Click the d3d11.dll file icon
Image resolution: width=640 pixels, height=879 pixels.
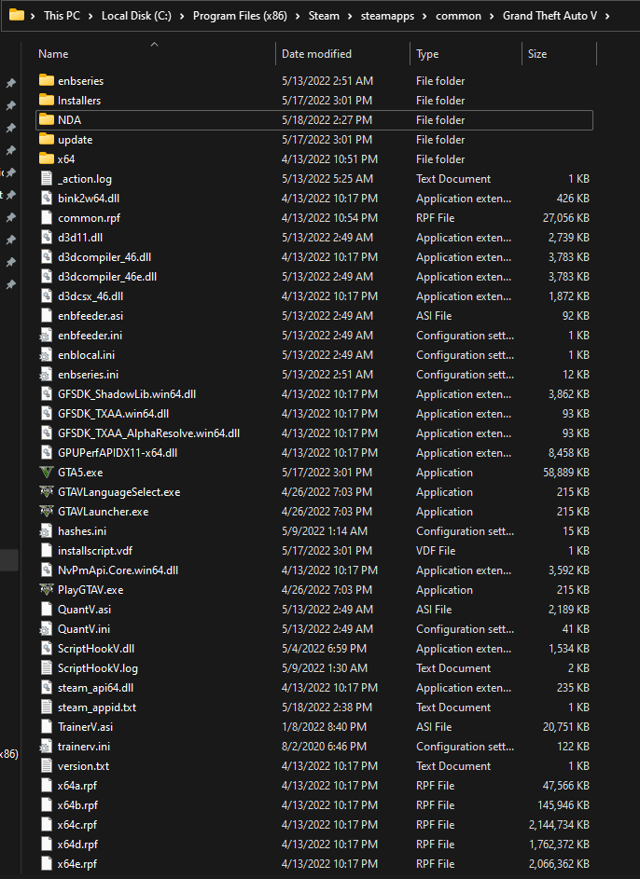pyautogui.click(x=47, y=238)
